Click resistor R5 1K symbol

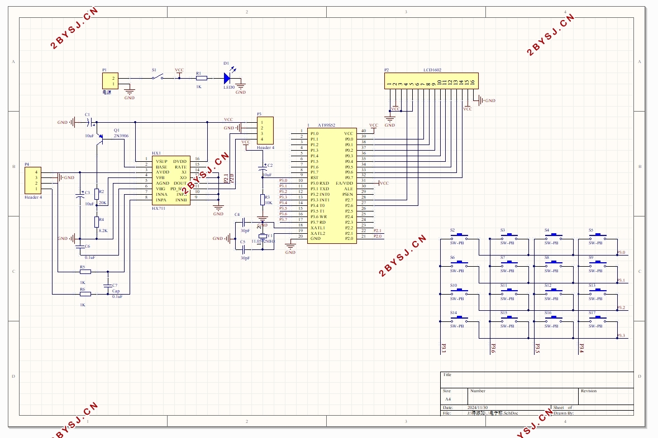coord(85,272)
